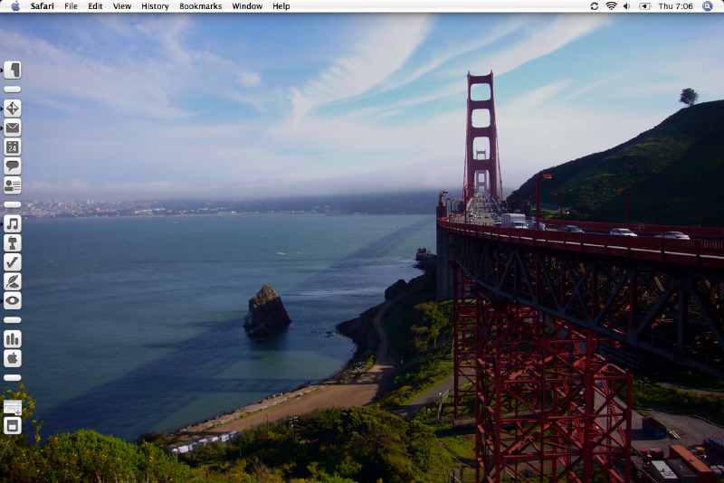Open the Apple logo dock icon

(13, 358)
